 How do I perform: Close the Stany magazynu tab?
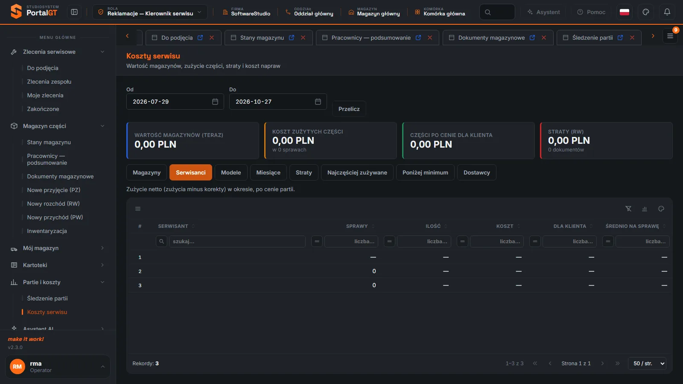(303, 38)
